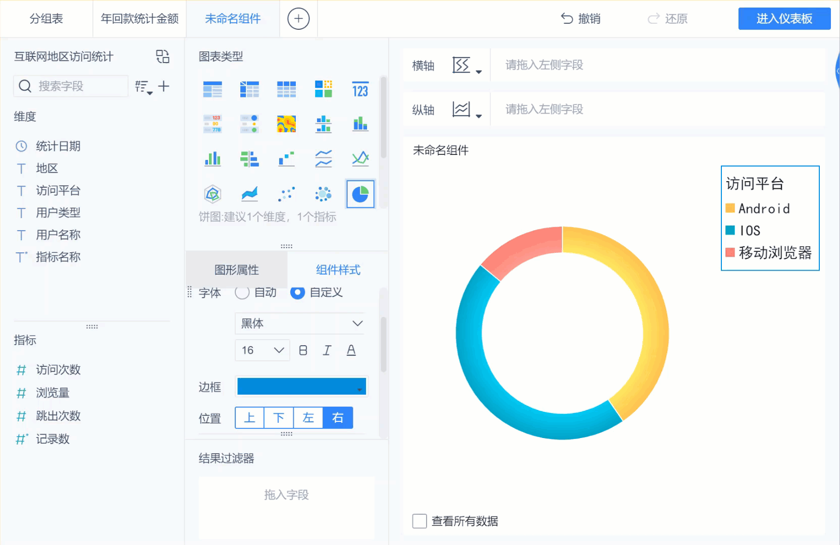Screen dimensions: 840x545
Task: Select the 地区 dimension field
Action: [47, 169]
